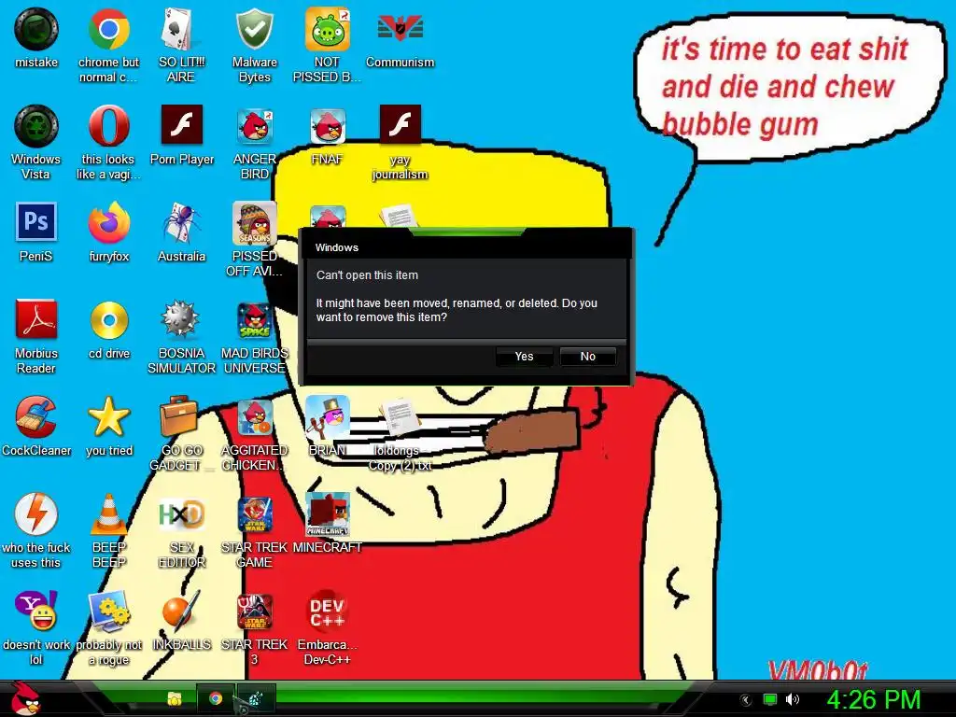Click the dialog's 'Windows' title bar
Screen dimensions: 956x717
coord(467,247)
